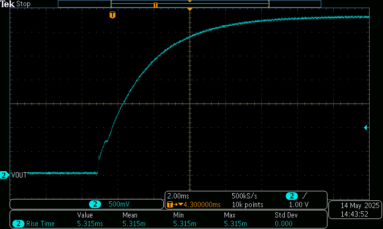Image resolution: width=383 pixels, height=229 pixels.
Task: Click the Std Dev column header
Action: coord(286,215)
